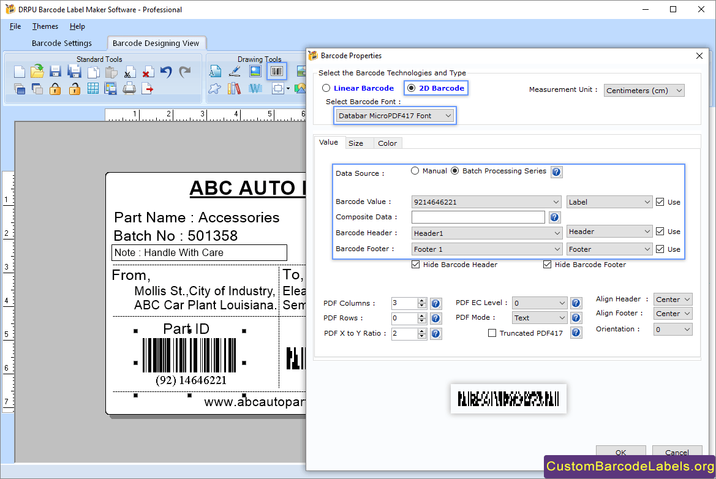Image resolution: width=716 pixels, height=479 pixels.
Task: Expand Barcode Footer 'Footer 1' dropdown
Action: 486,249
